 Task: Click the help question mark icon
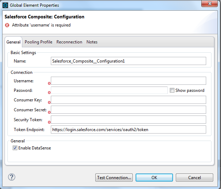point(12,177)
